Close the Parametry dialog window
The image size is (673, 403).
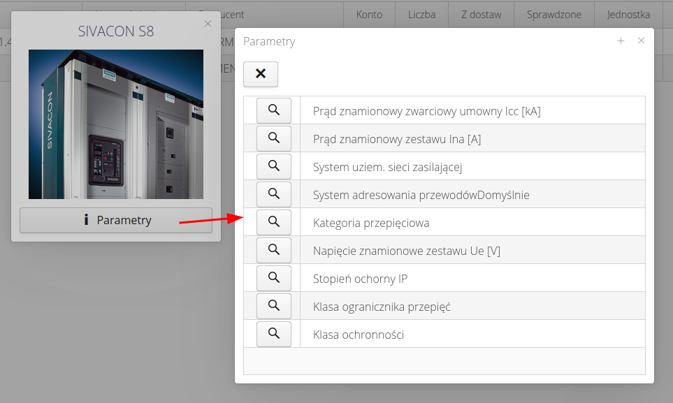641,41
